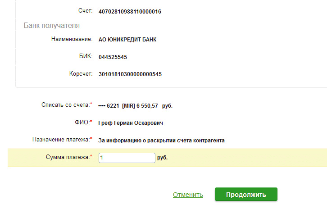Click the recipient account number 40702810988110000016
The image size is (327, 223).
point(130,12)
